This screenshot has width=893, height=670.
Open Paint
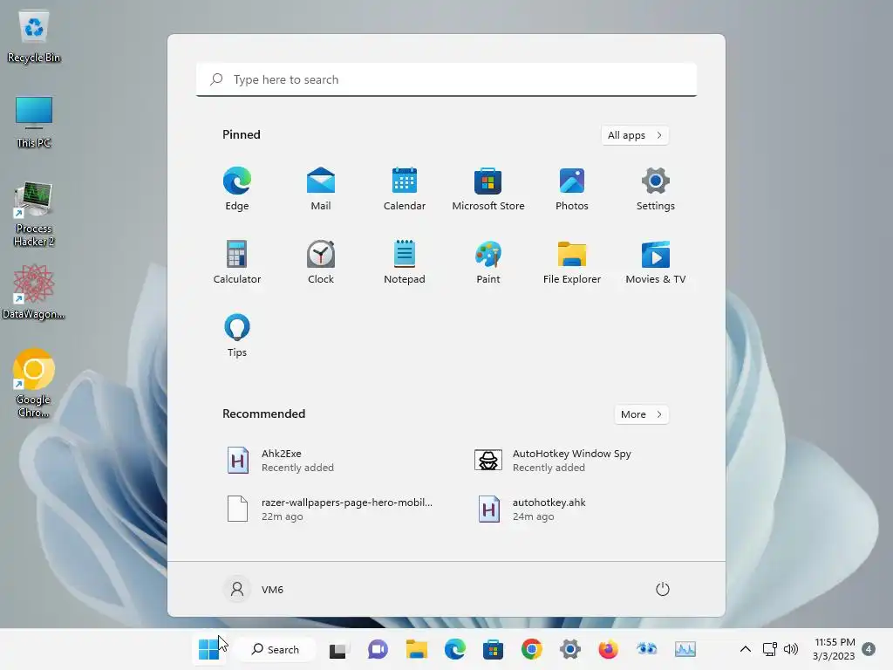(488, 262)
